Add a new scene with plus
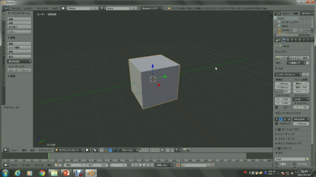Image resolution: width=316 pixels, height=177 pixels. point(131,8)
